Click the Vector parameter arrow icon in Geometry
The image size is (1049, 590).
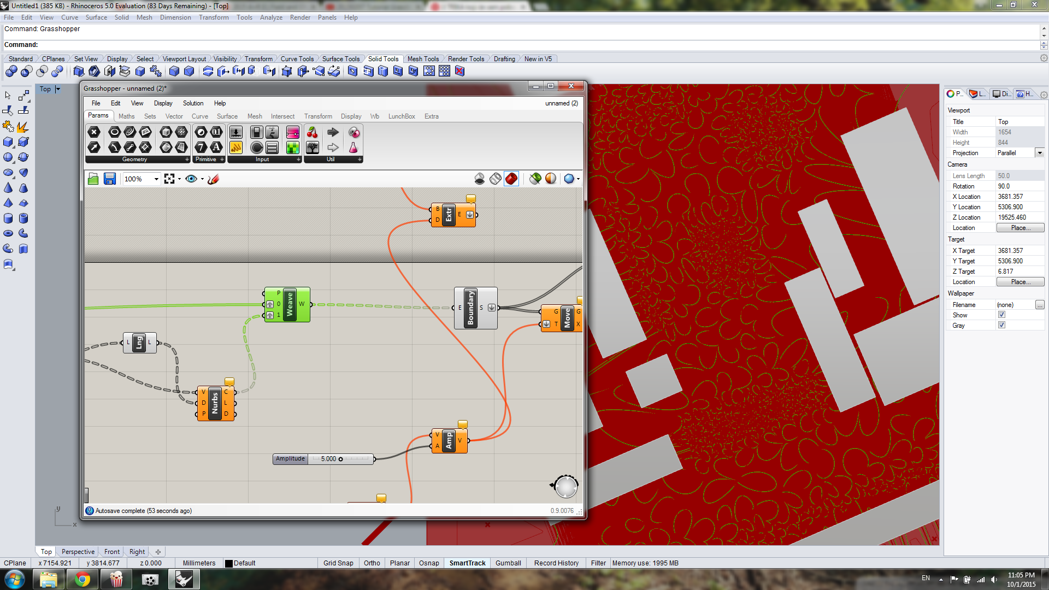[x=94, y=147]
